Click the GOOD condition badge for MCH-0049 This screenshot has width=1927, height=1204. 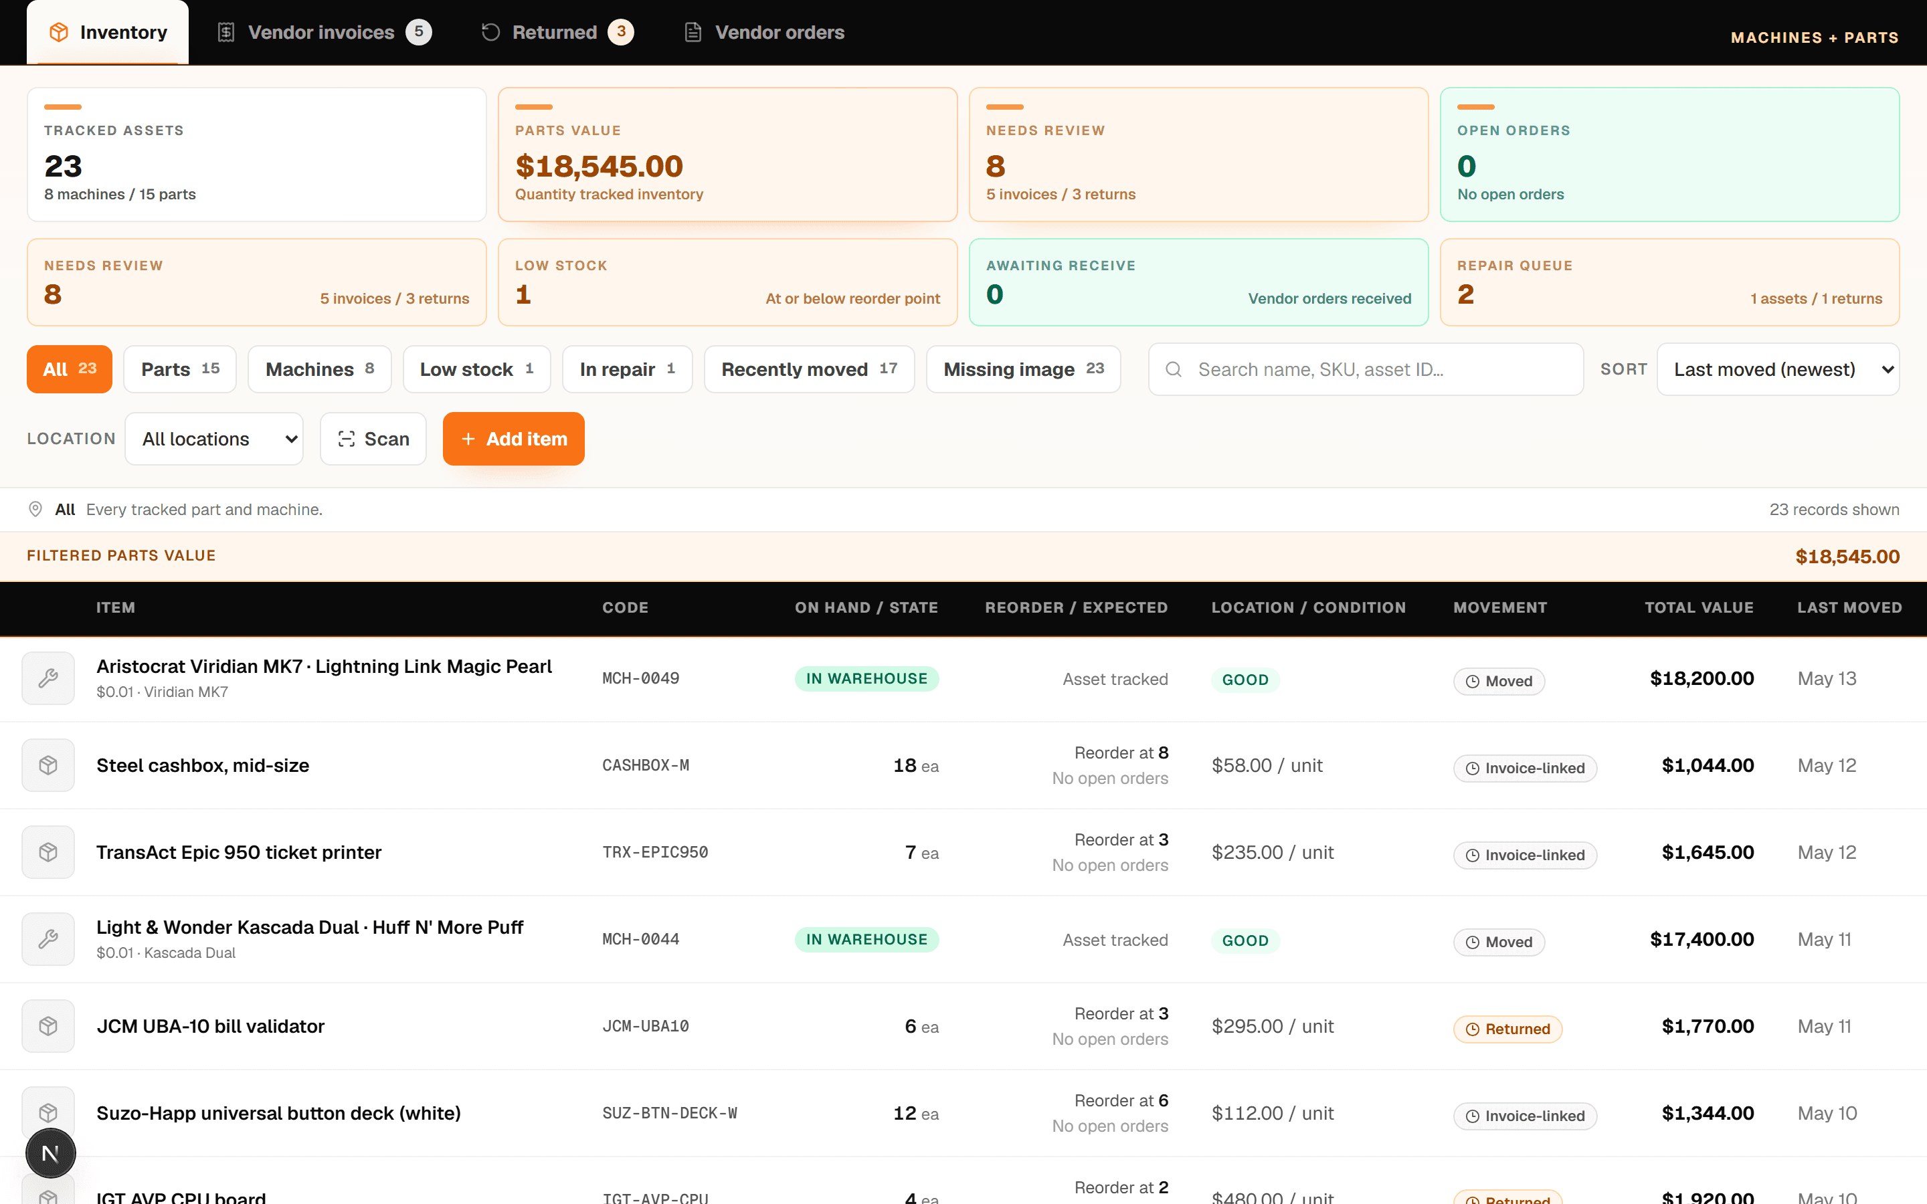tap(1245, 680)
